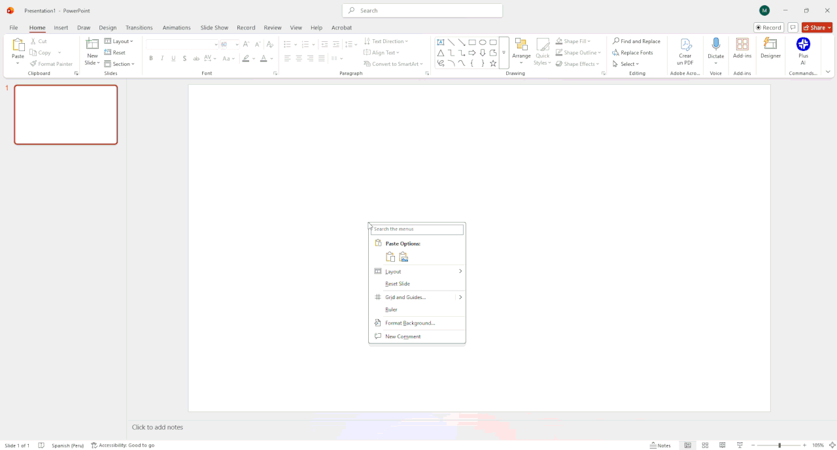This screenshot has width=837, height=450.
Task: Click the Find and Replace button
Action: 636,41
